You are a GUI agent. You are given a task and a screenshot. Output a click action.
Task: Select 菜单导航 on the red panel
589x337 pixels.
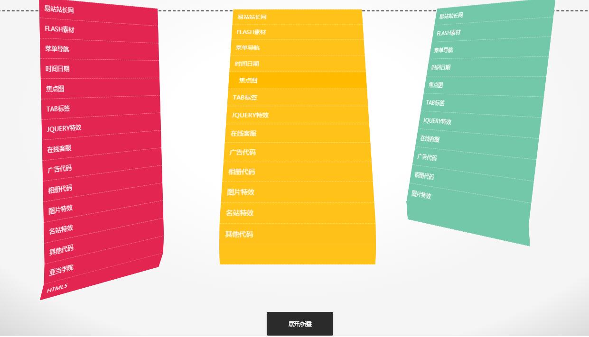pyautogui.click(x=57, y=49)
